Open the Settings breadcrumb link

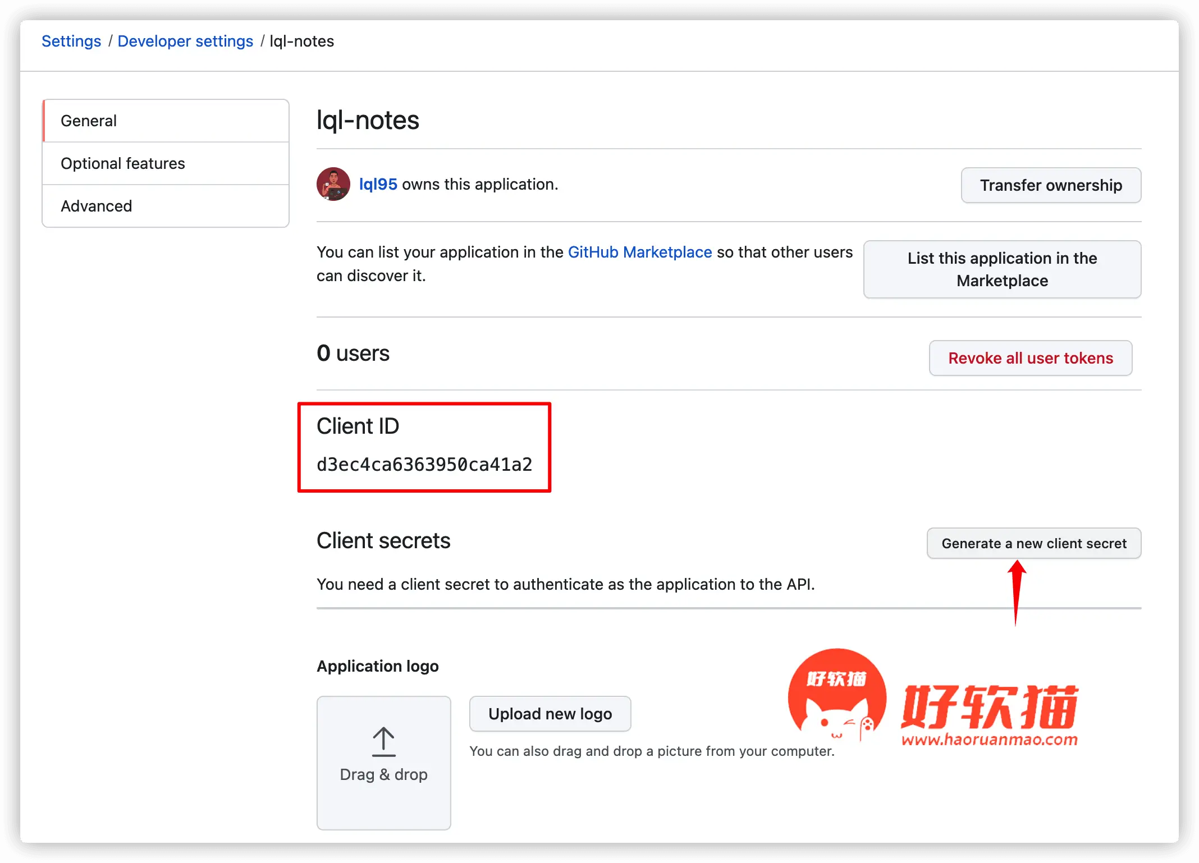click(71, 41)
